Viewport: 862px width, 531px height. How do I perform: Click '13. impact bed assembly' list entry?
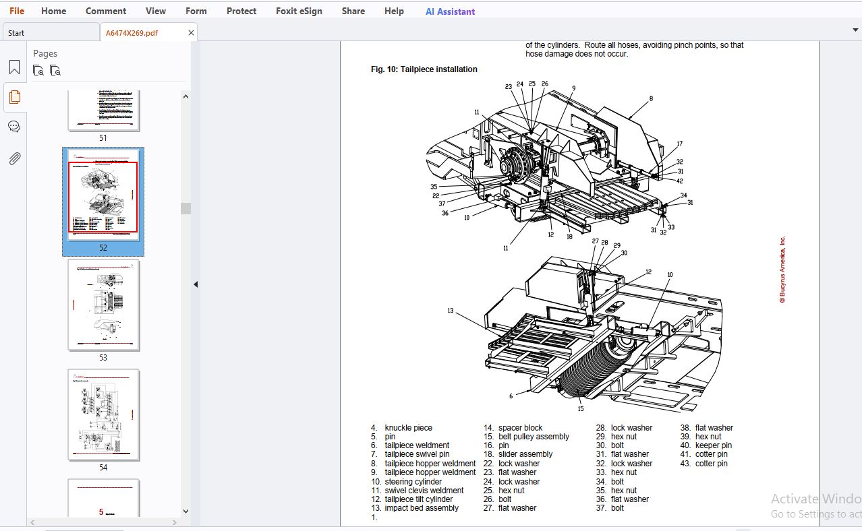(414, 508)
